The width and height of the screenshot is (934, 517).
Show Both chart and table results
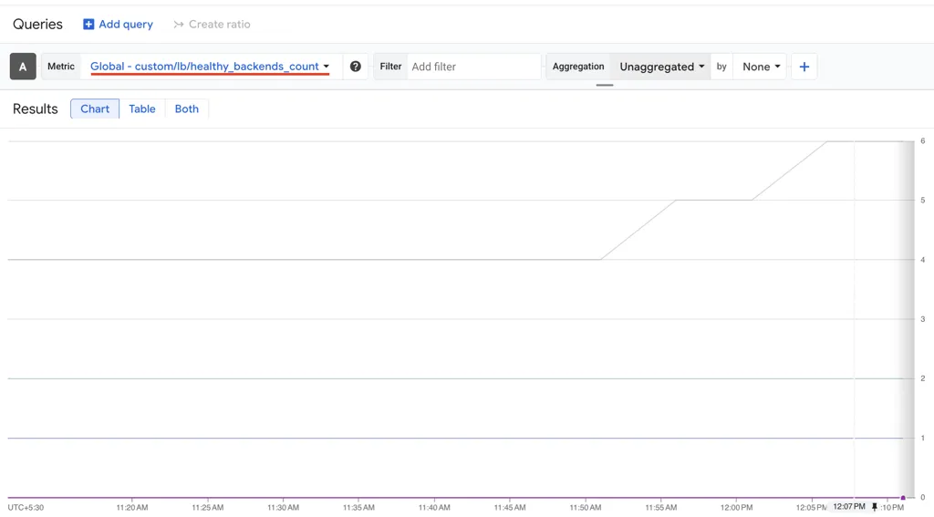coord(187,109)
